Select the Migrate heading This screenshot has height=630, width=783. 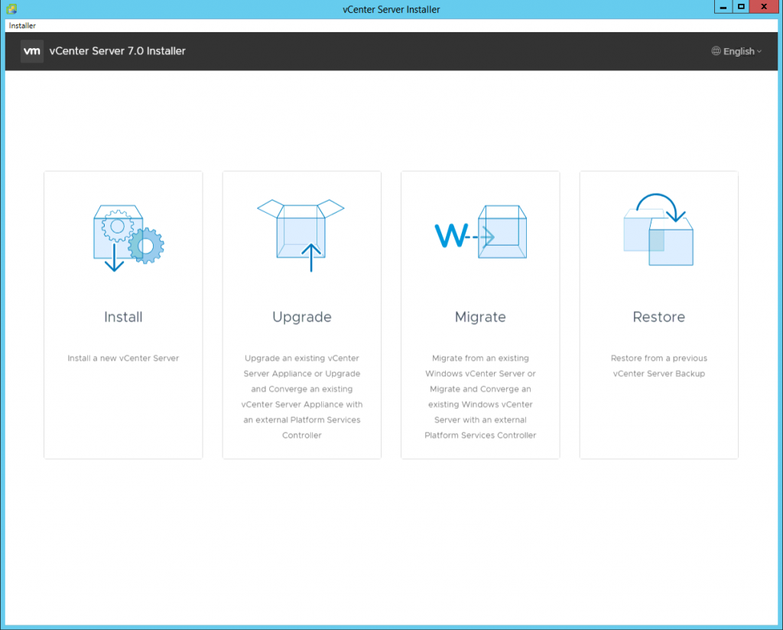pyautogui.click(x=480, y=317)
